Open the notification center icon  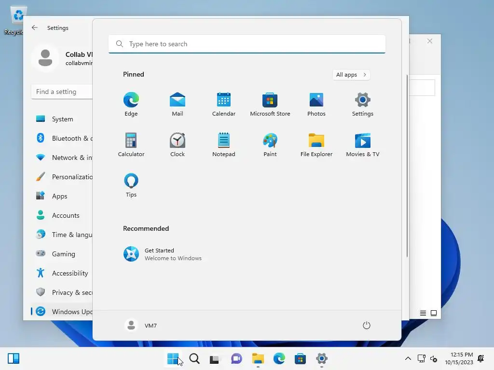(x=481, y=358)
